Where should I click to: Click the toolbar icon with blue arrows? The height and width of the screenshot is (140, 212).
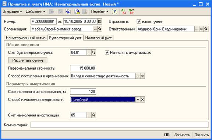tap(68, 11)
